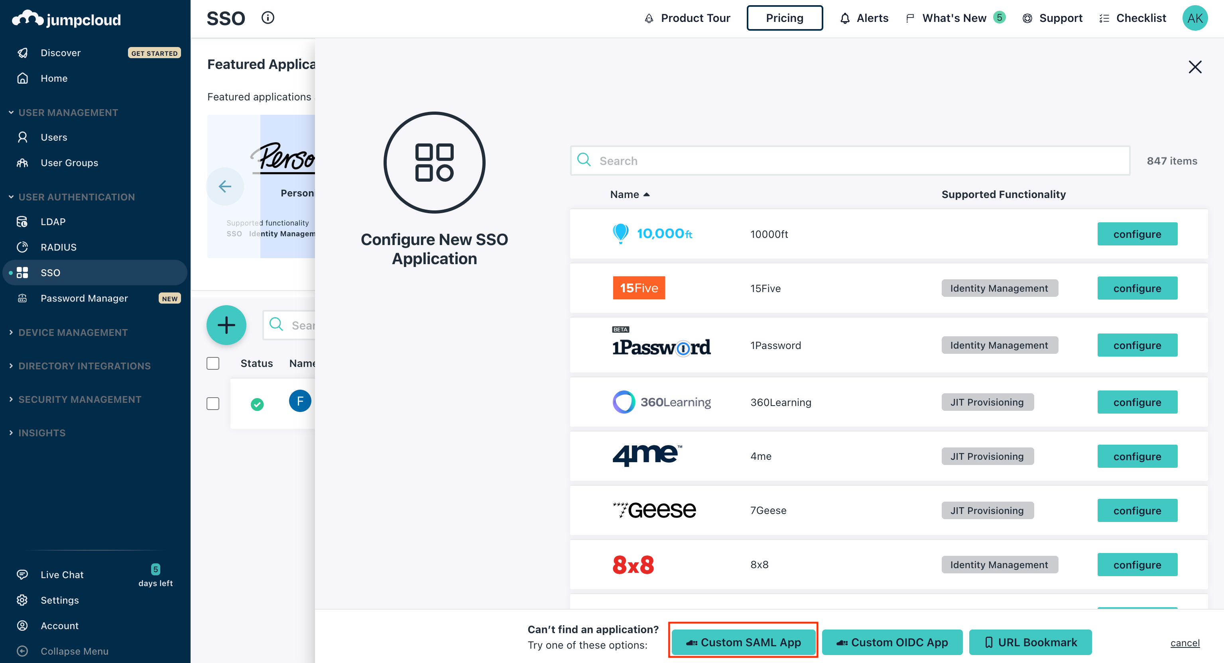Expand the Security Management section

pyautogui.click(x=79, y=399)
